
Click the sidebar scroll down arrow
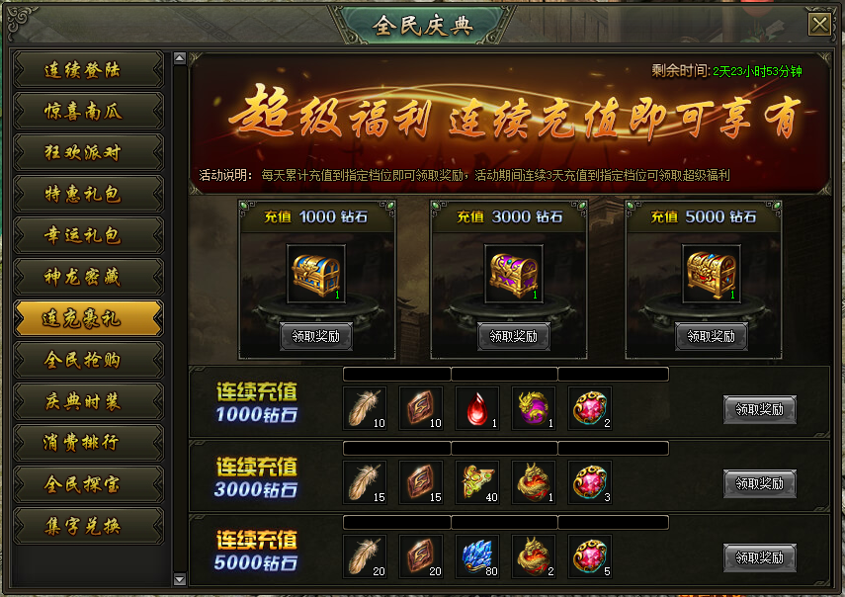180,580
